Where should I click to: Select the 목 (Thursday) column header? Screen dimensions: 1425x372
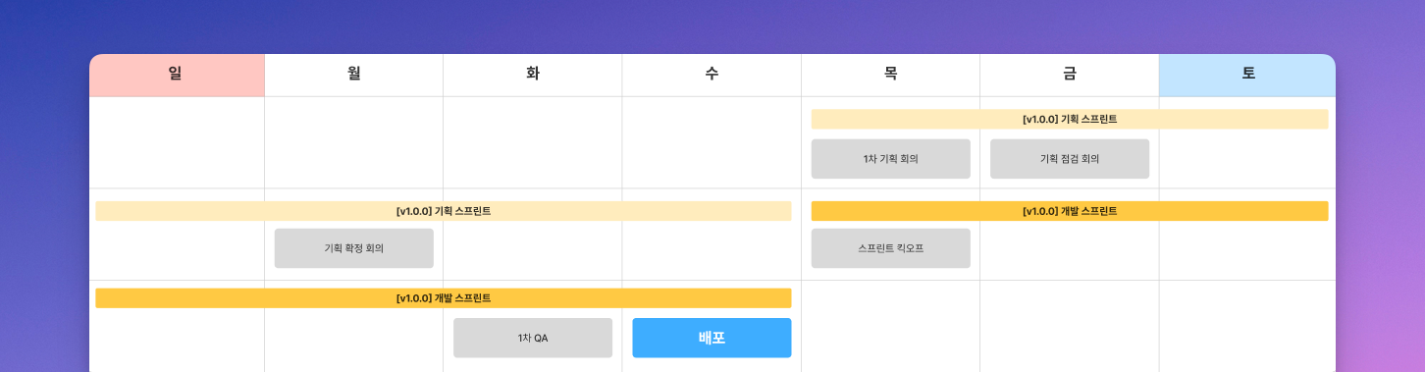click(890, 75)
